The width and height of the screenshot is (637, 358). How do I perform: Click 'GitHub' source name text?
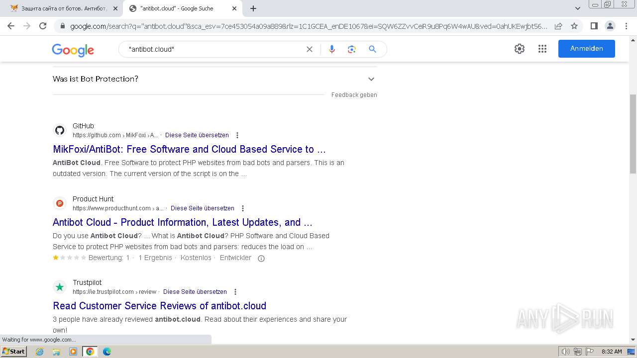coord(83,126)
